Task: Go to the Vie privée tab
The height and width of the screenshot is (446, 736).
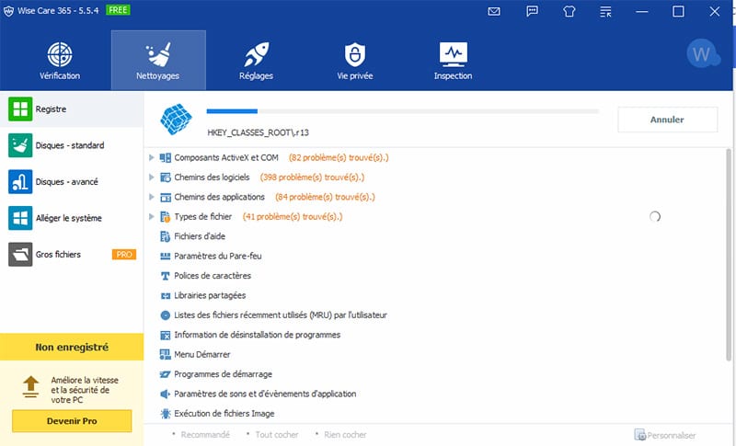Action: [x=355, y=61]
